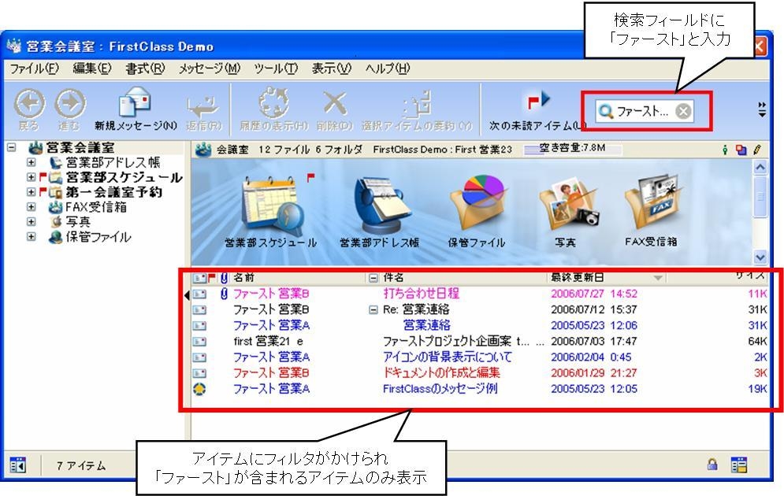Select 保管ファイル in the tree

pos(98,237)
